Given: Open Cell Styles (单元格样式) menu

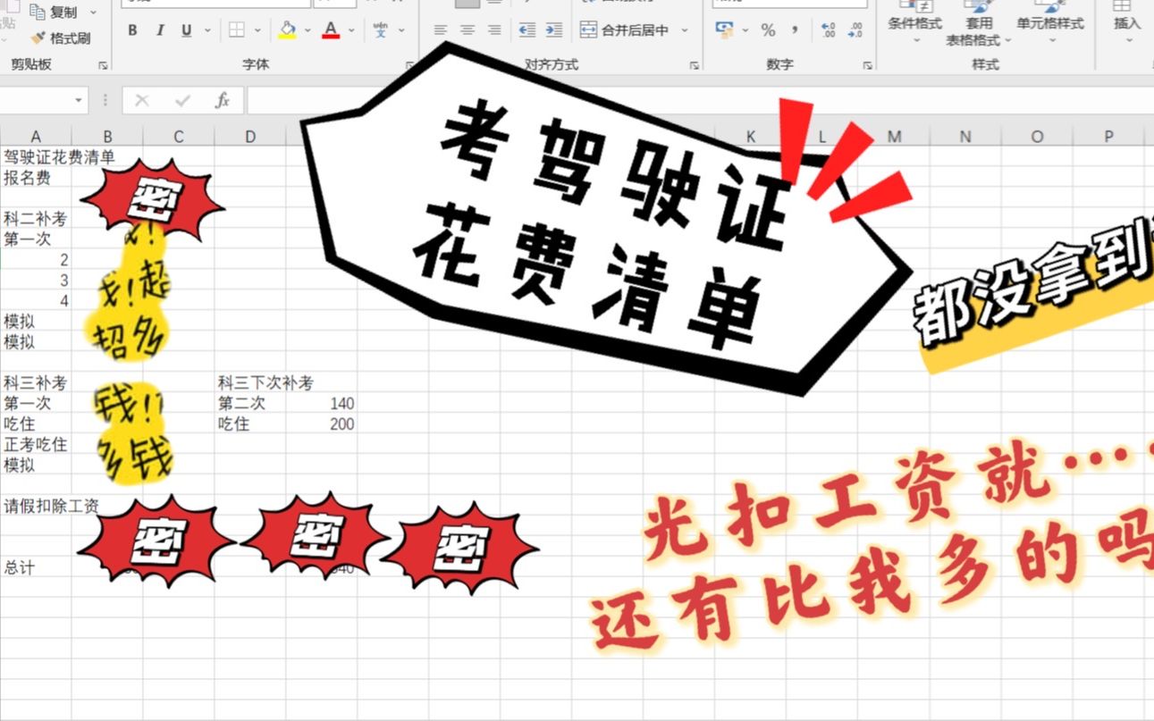Looking at the screenshot, I should pyautogui.click(x=1050, y=23).
